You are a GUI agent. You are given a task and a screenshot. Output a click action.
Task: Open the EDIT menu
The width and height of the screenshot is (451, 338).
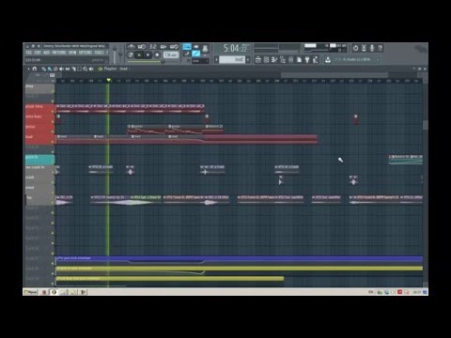tap(38, 53)
